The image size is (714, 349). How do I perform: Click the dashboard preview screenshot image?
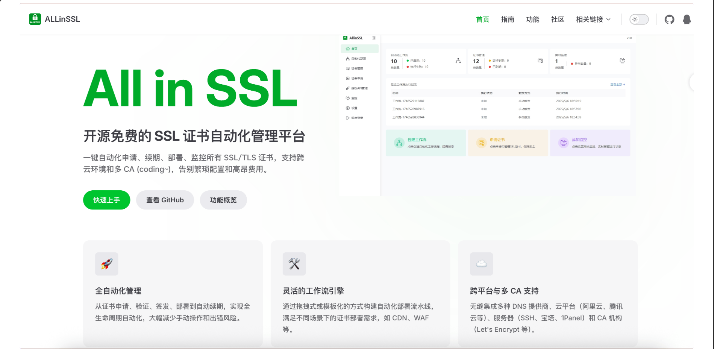pyautogui.click(x=487, y=116)
